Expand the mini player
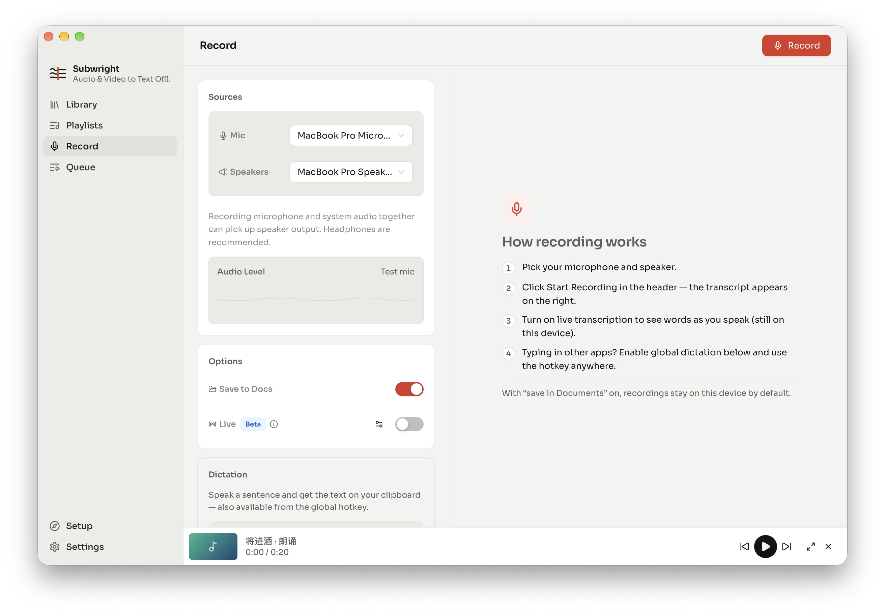This screenshot has width=885, height=615. click(x=810, y=547)
